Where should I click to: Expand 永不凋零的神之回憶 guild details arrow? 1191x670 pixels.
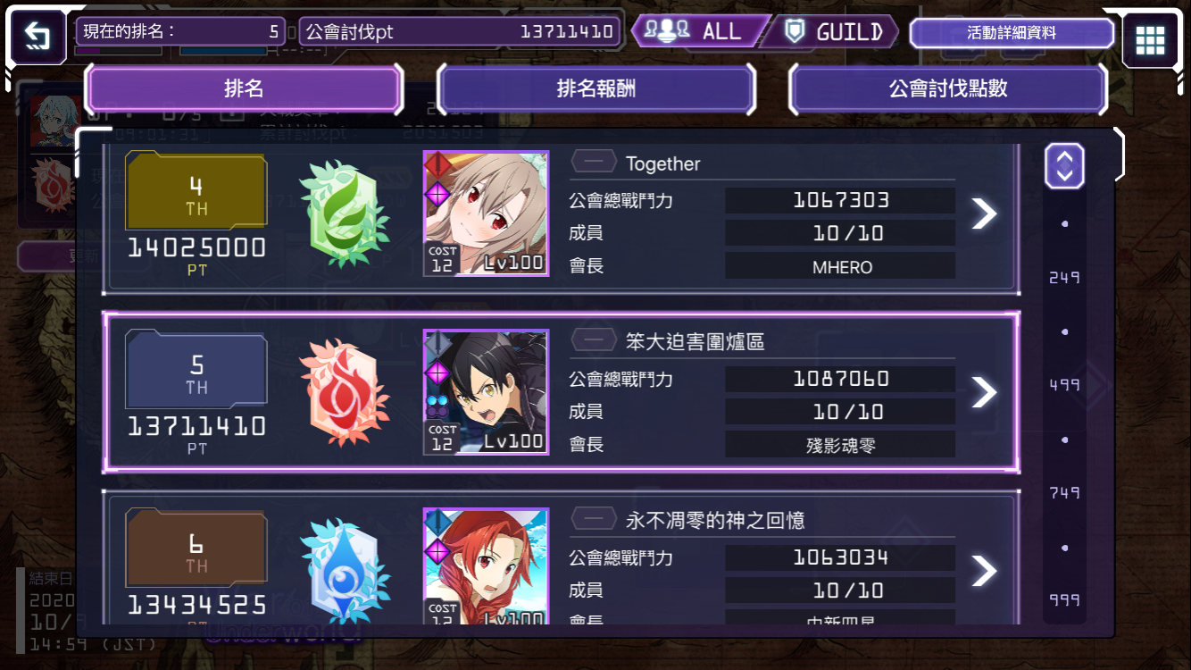(983, 571)
